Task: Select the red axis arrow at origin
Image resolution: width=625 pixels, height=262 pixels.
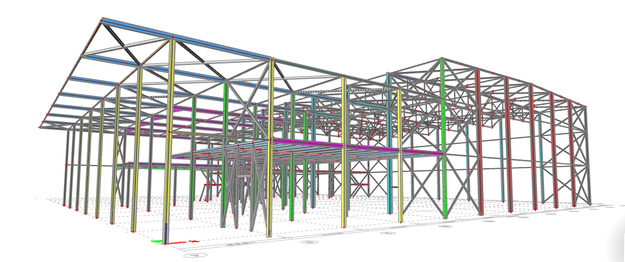Action: coord(192,242)
